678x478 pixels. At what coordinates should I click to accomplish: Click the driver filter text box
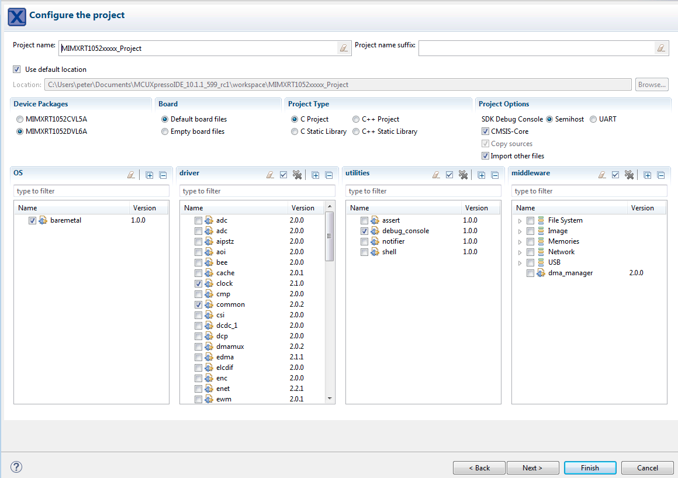tap(257, 191)
